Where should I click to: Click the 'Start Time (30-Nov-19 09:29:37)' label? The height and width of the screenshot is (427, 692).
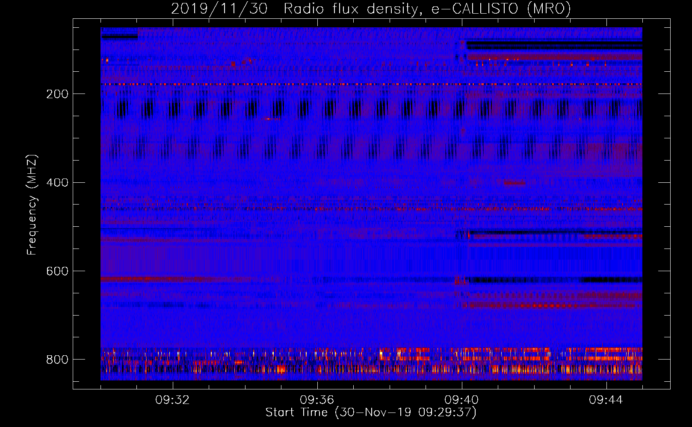pos(371,412)
